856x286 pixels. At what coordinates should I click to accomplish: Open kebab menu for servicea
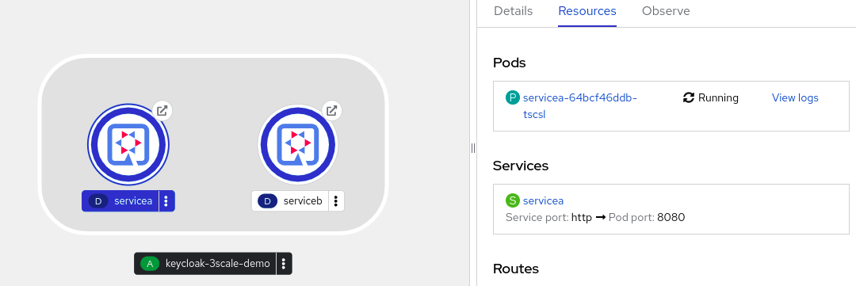click(166, 201)
